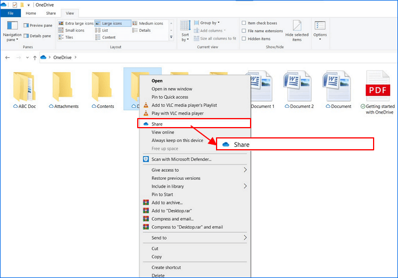Open the Navigation pane button
Image resolution: width=398 pixels, height=278 pixels.
coord(12,31)
